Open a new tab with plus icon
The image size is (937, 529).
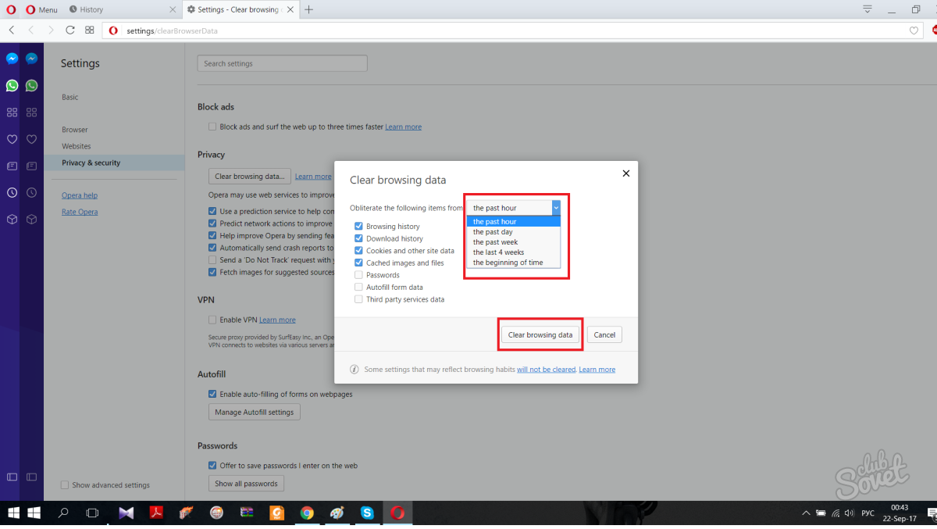click(x=309, y=9)
